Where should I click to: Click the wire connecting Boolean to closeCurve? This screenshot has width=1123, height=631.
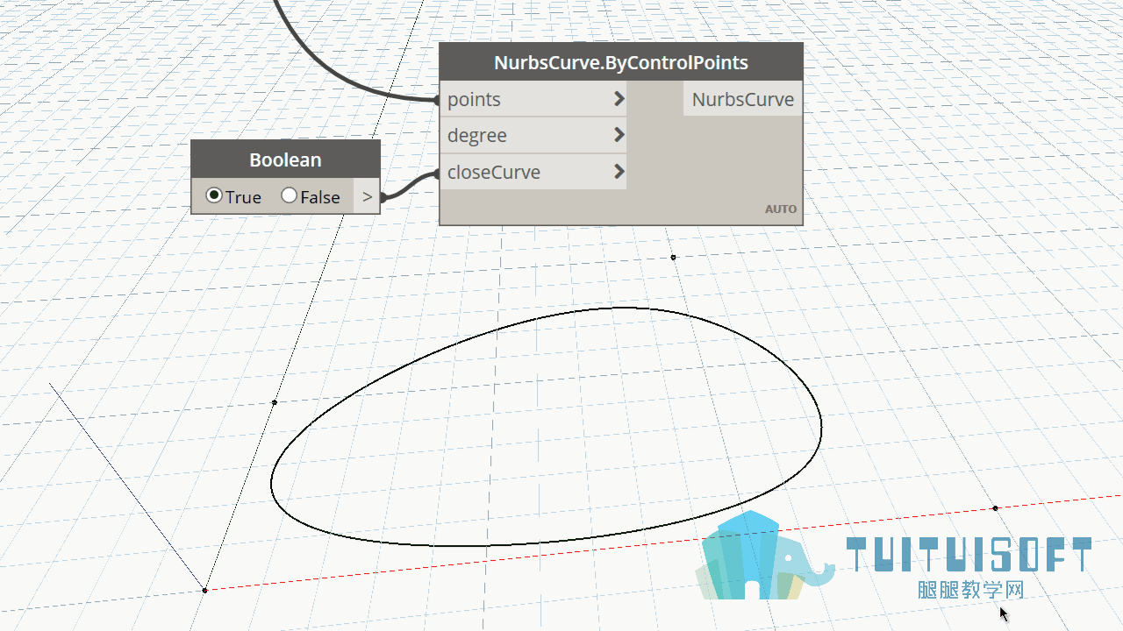pyautogui.click(x=409, y=184)
